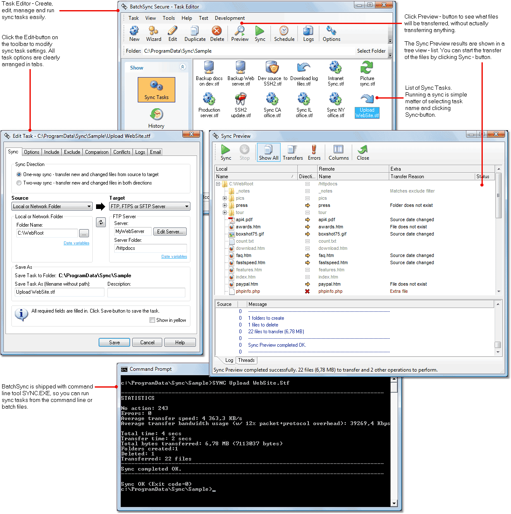Select One-way sync direction
This screenshot has width=511, height=514.
tap(19, 174)
